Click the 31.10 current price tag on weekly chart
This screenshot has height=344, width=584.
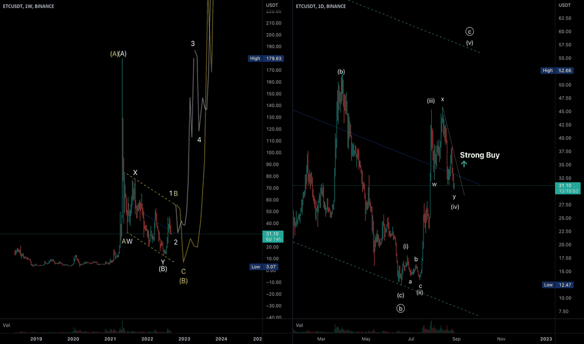tap(273, 236)
